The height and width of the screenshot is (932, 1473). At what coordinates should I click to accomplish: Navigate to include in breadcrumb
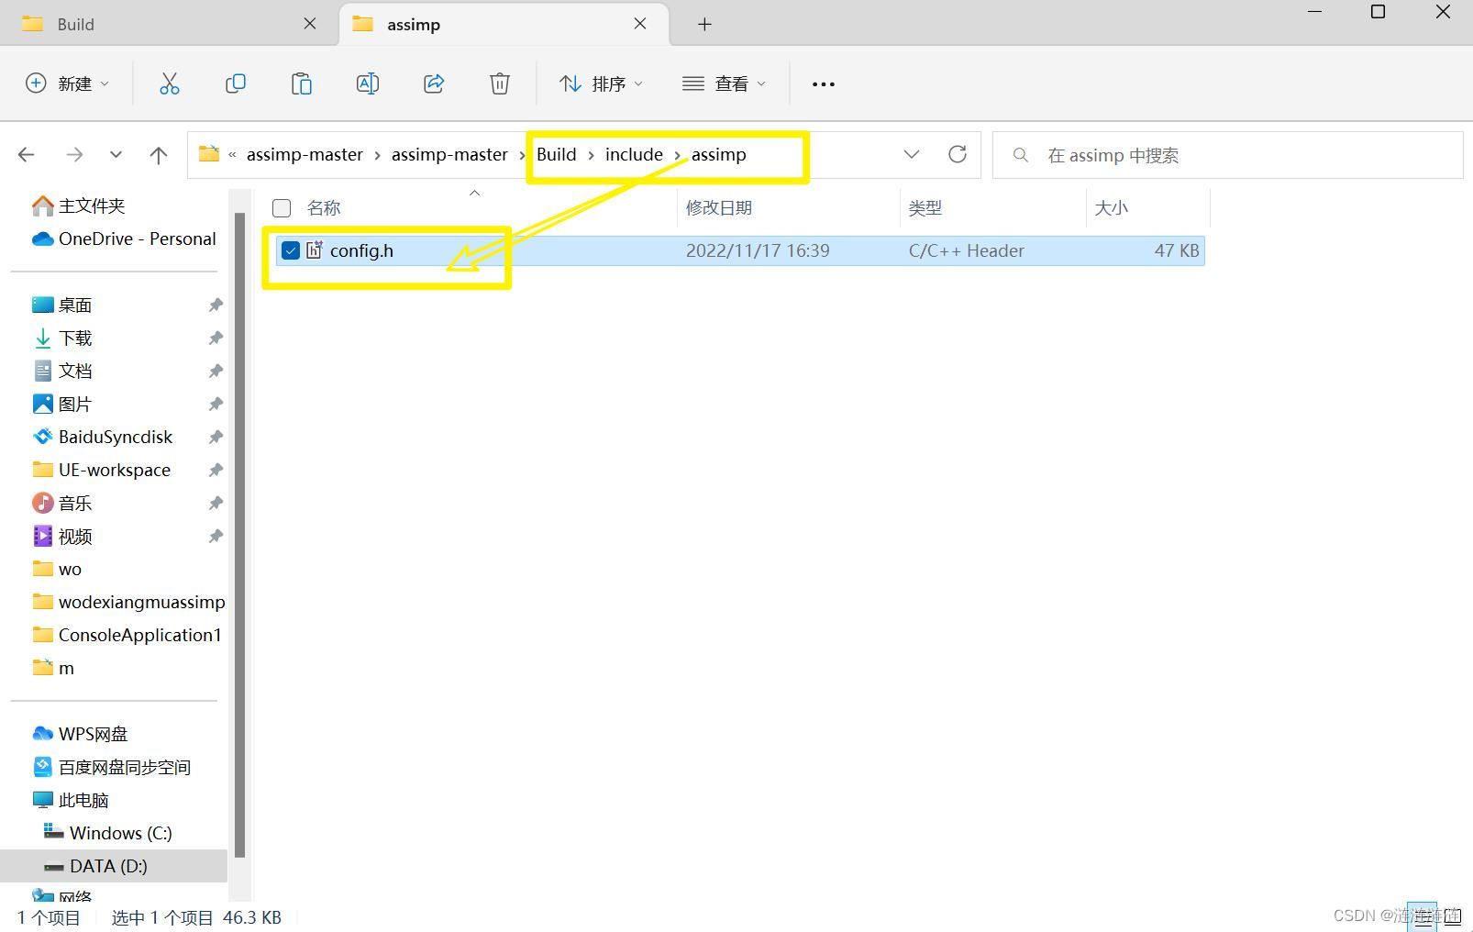point(634,154)
